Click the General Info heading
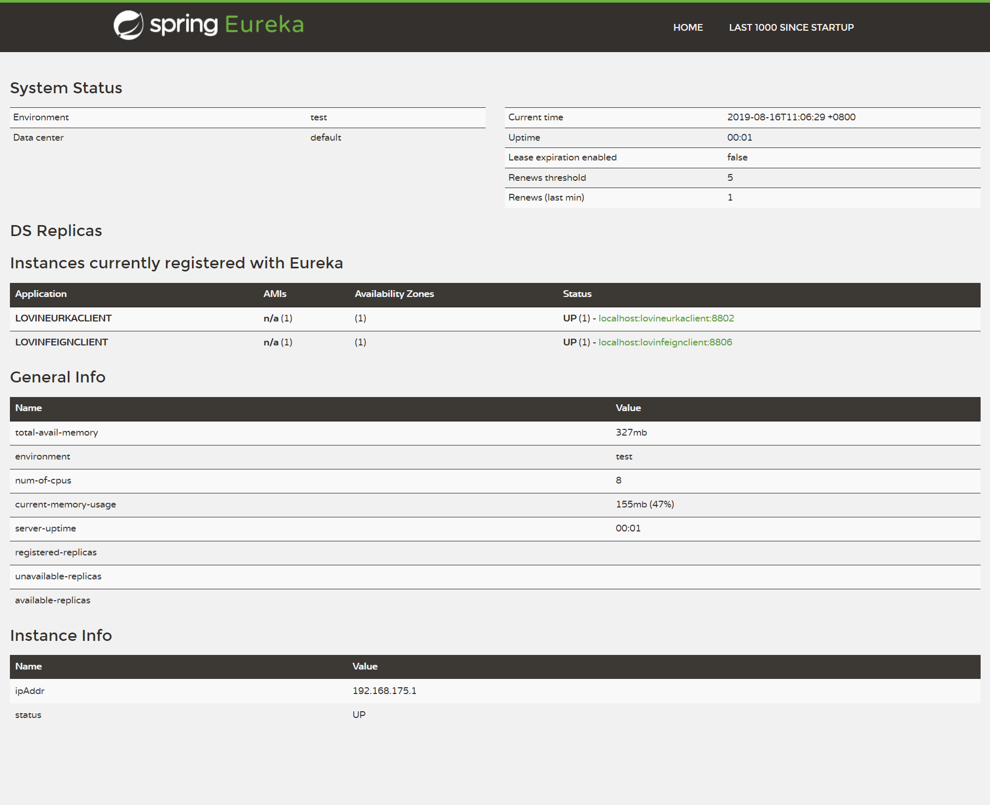The width and height of the screenshot is (990, 805). click(58, 377)
